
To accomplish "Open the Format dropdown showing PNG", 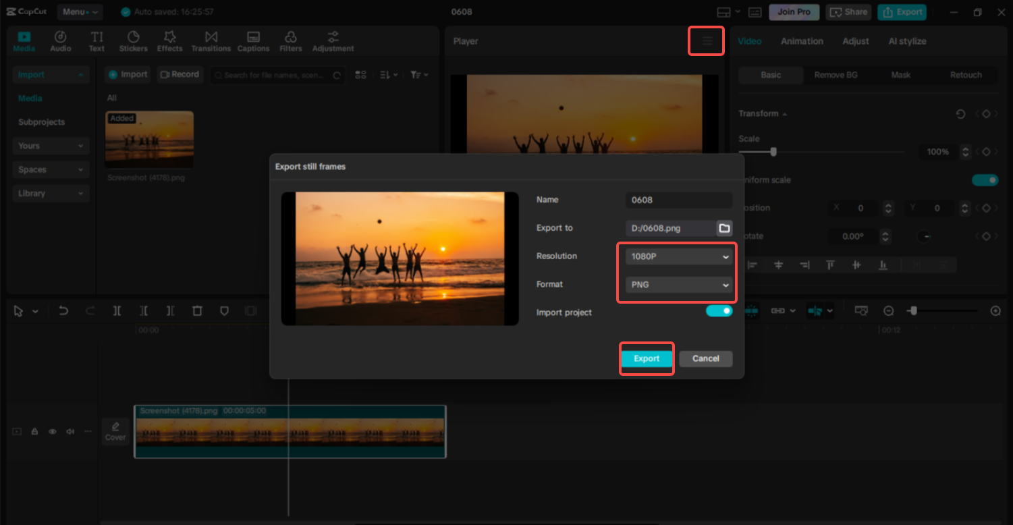I will click(x=678, y=285).
